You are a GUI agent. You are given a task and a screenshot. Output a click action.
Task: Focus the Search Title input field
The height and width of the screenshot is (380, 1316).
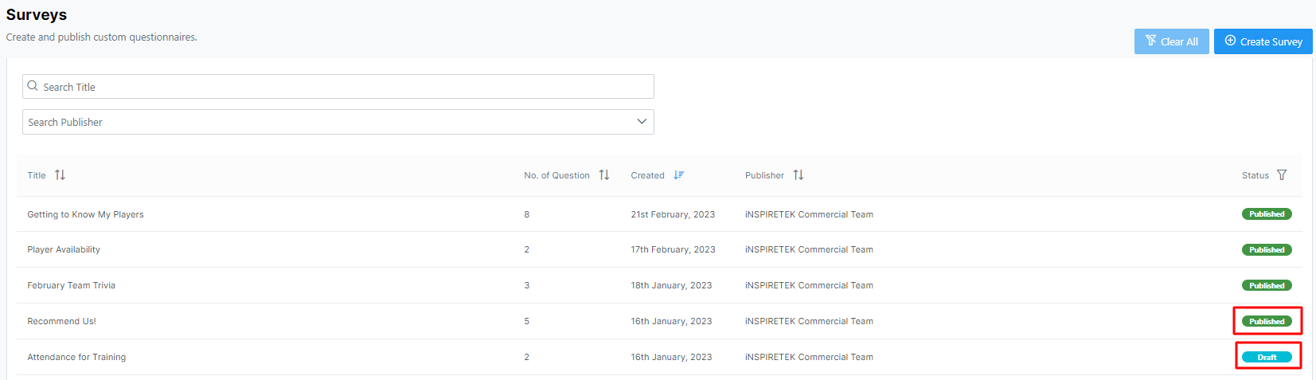tap(338, 87)
